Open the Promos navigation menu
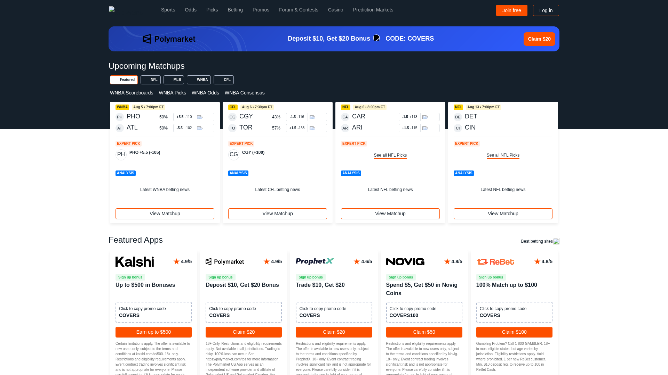The height and width of the screenshot is (375, 668). pyautogui.click(x=261, y=10)
